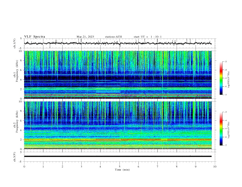Click the ch.2 spectrogram panel
Image resolution: width=242 pixels, height=187 pixels.
118,125
